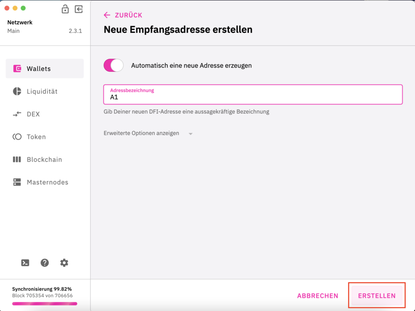Open the Blockchain menu item
Viewport: 415px width, 311px height.
point(44,160)
